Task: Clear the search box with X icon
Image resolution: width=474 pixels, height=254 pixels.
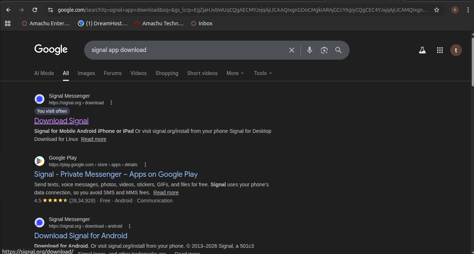Action: point(291,50)
